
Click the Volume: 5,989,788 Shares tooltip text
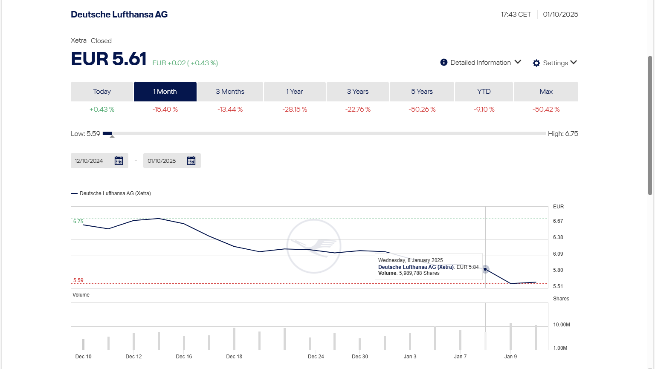(409, 273)
